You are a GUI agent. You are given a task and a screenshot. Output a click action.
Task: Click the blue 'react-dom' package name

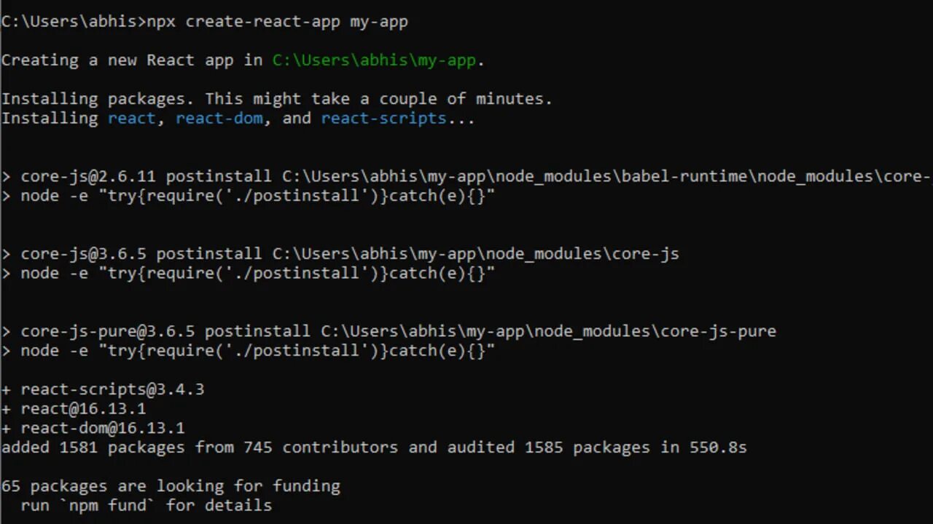coord(219,119)
